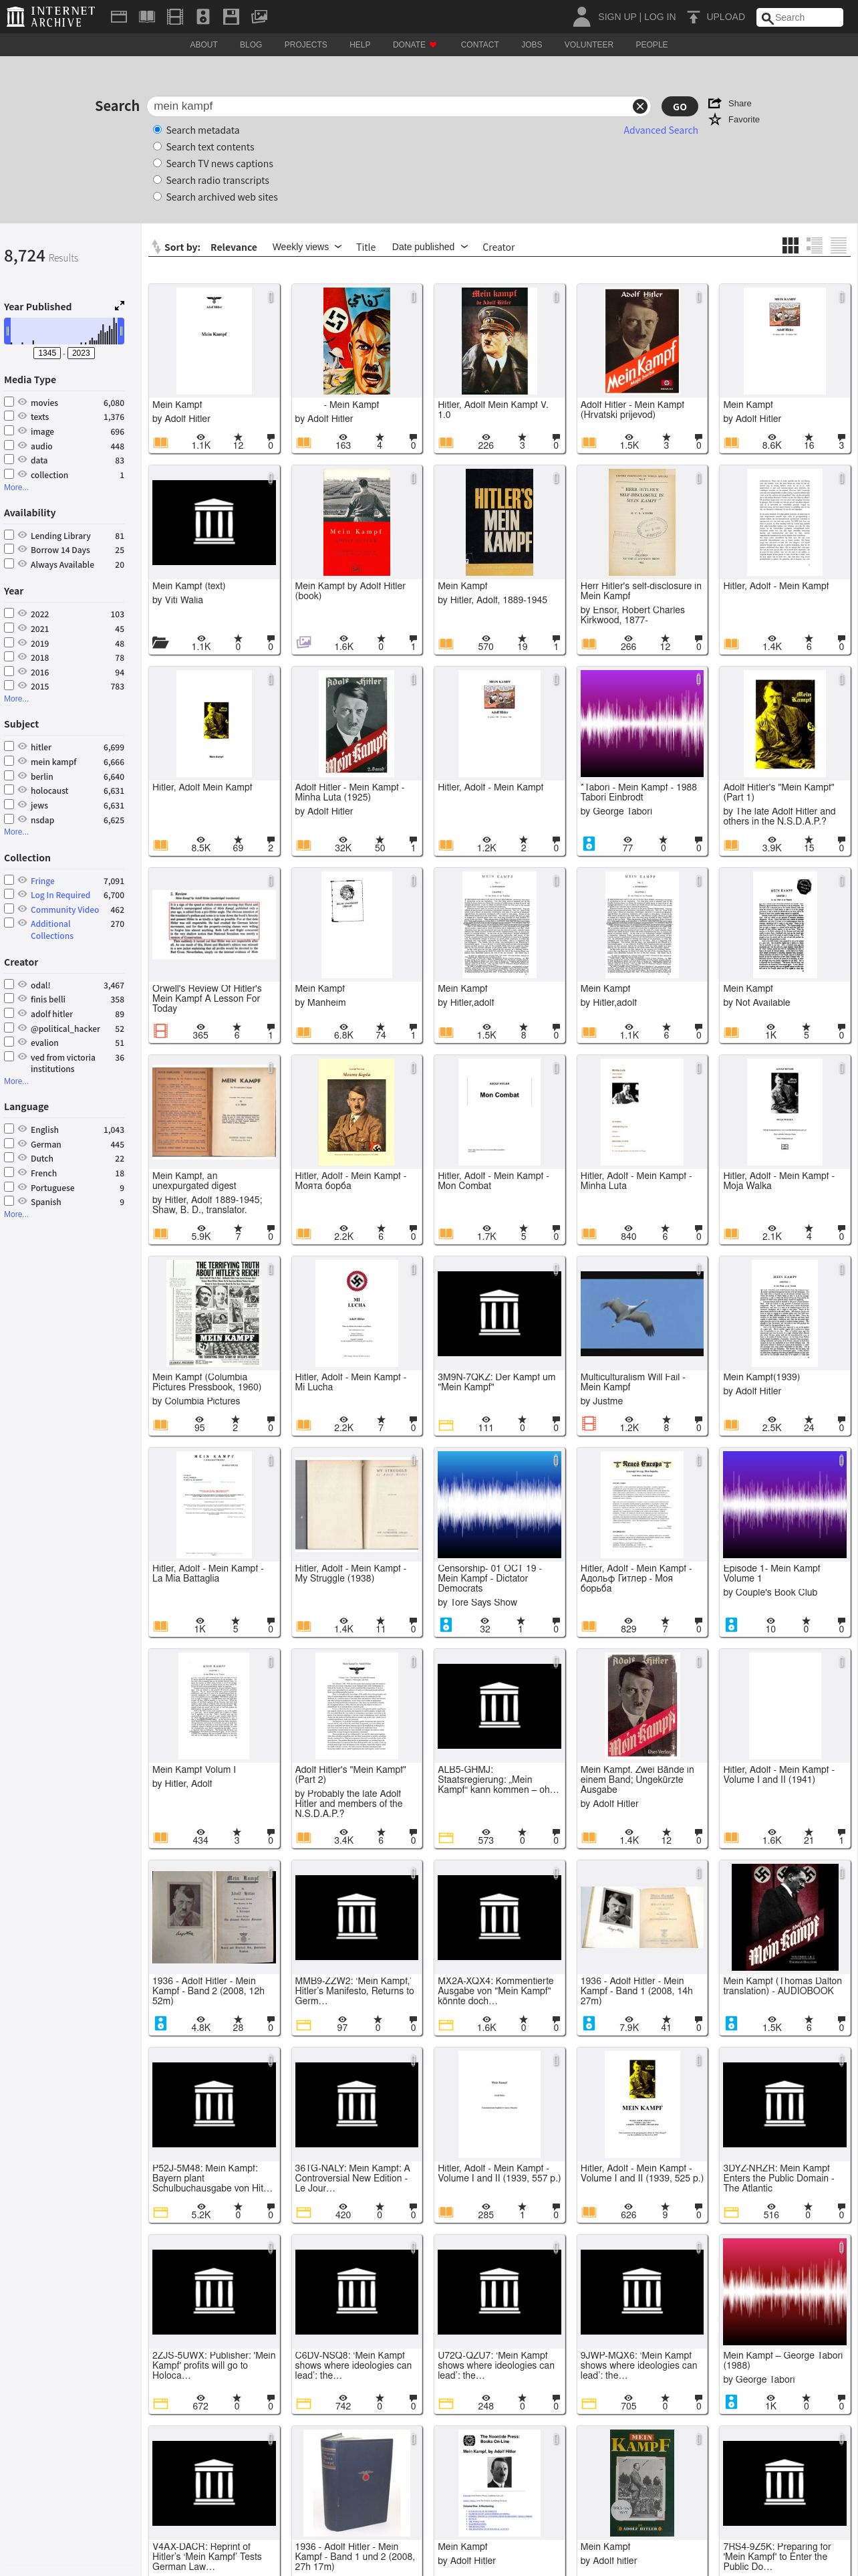Open the Community Video collection link
This screenshot has height=2576, width=858.
pyautogui.click(x=64, y=910)
